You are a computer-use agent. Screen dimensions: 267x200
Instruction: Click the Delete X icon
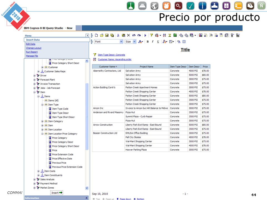pyautogui.click(x=128, y=35)
